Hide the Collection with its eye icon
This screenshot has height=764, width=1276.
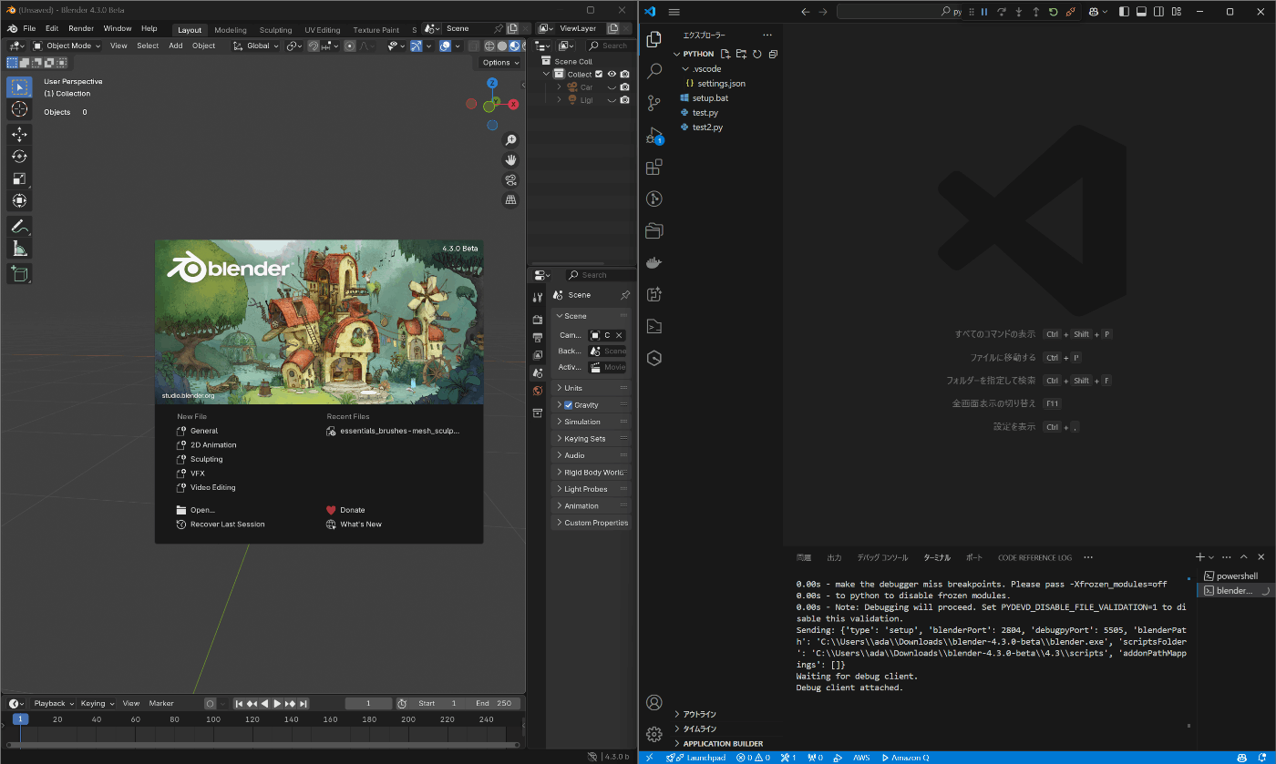pos(612,74)
